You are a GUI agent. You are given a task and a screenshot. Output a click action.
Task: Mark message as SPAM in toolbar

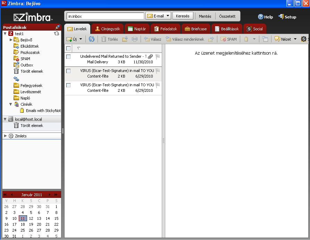click(x=228, y=39)
